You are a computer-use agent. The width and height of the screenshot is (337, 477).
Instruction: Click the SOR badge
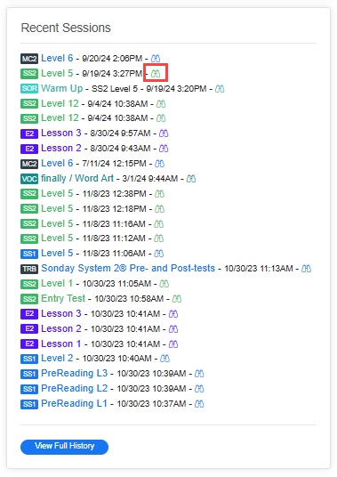click(29, 89)
